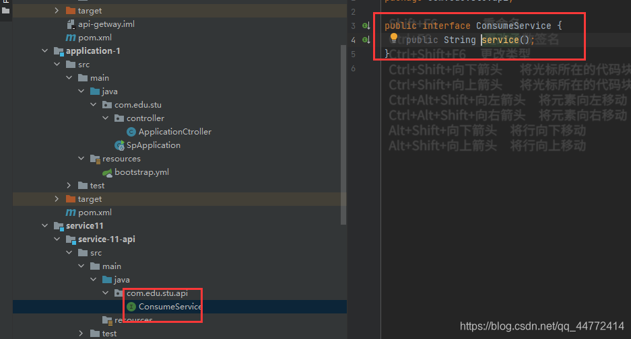
Task: Click the controller package icon
Action: click(119, 118)
